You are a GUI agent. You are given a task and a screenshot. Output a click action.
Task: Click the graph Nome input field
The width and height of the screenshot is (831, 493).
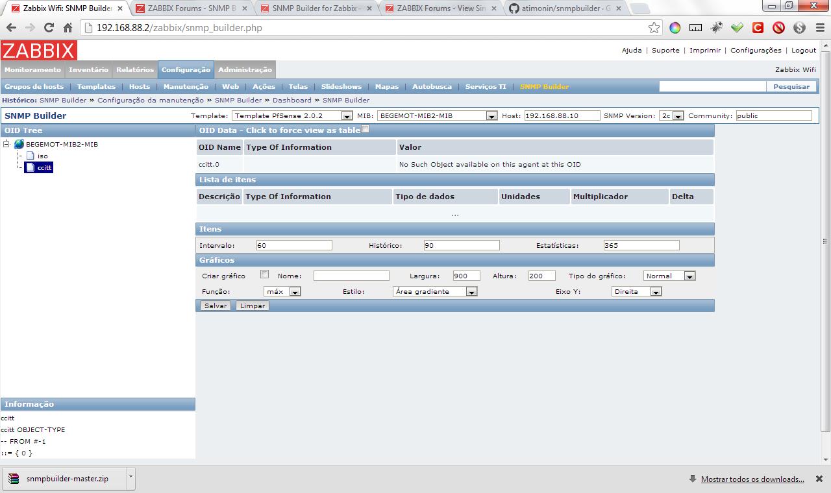(x=351, y=276)
